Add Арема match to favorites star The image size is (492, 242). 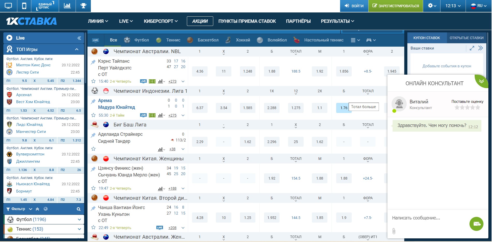[x=93, y=115]
